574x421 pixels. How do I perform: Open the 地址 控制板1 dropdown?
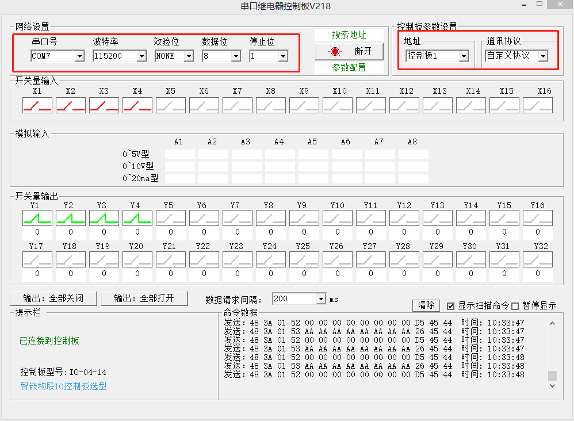[x=464, y=56]
